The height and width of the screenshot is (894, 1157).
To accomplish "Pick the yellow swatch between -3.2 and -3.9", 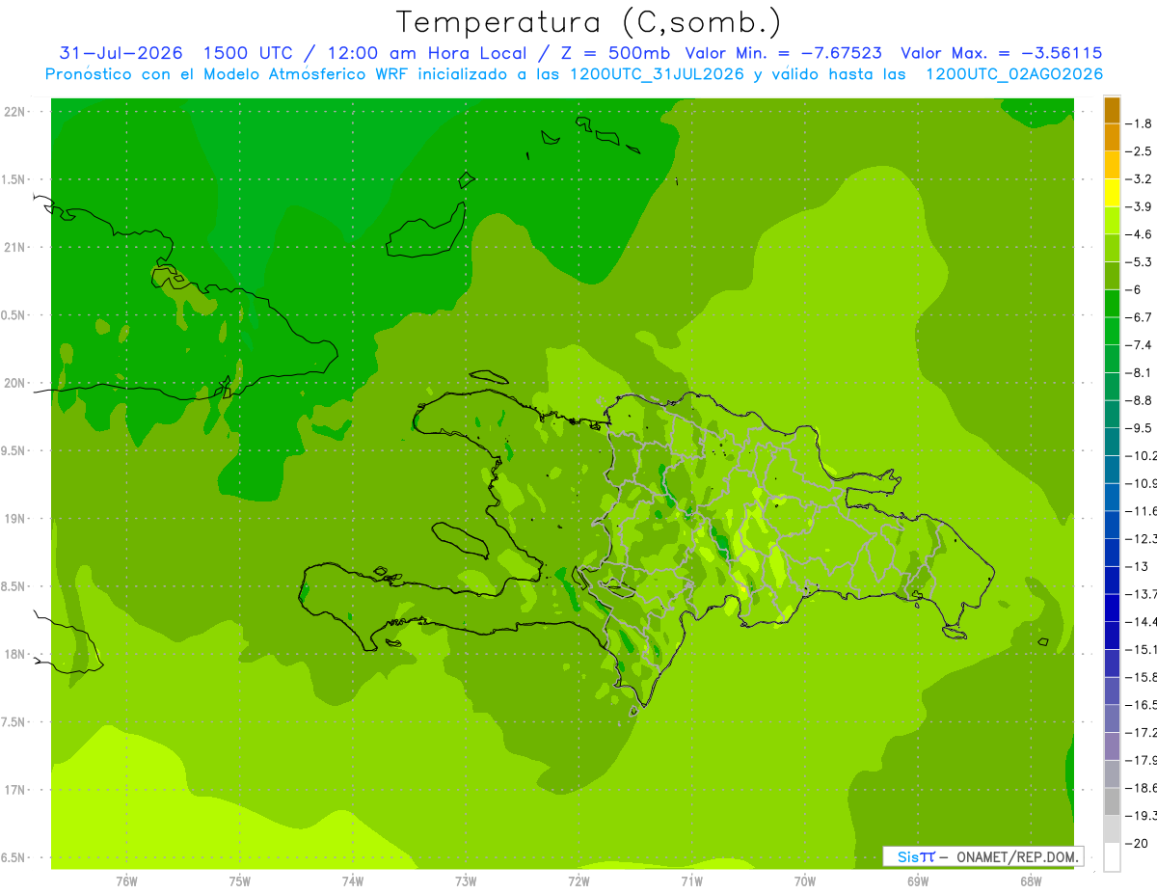I will (1112, 193).
